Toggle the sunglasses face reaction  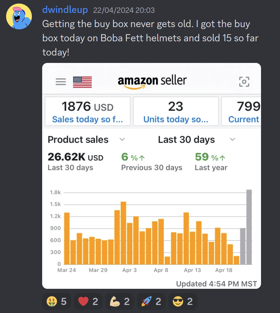pyautogui.click(x=182, y=302)
